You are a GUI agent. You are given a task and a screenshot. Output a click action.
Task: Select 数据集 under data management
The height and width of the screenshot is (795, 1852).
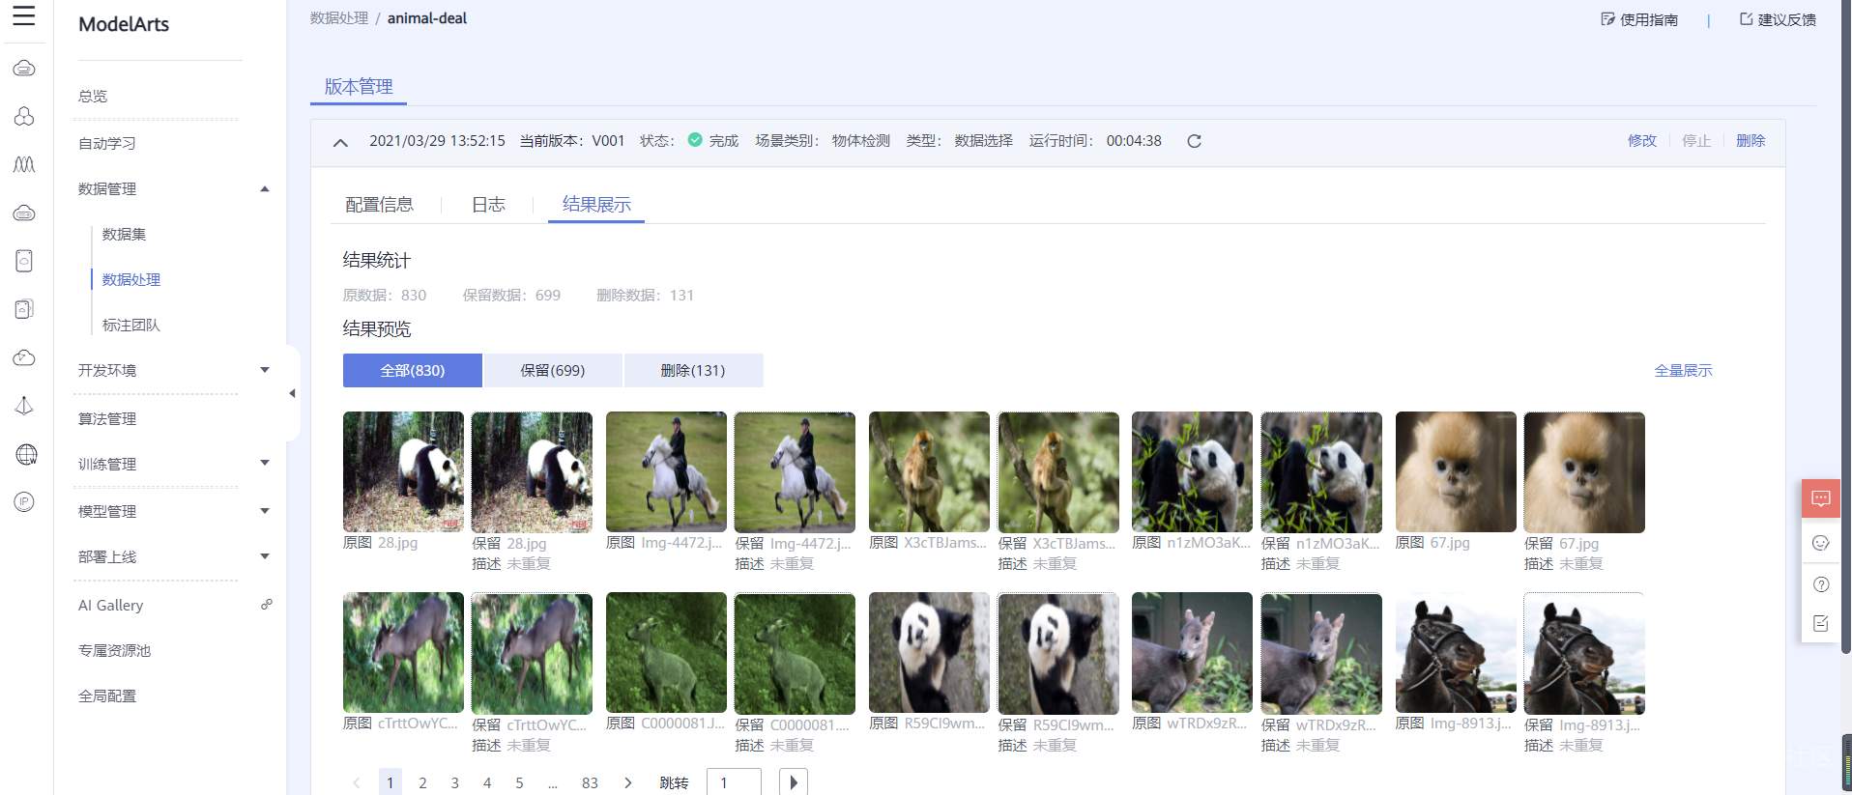[x=124, y=234]
